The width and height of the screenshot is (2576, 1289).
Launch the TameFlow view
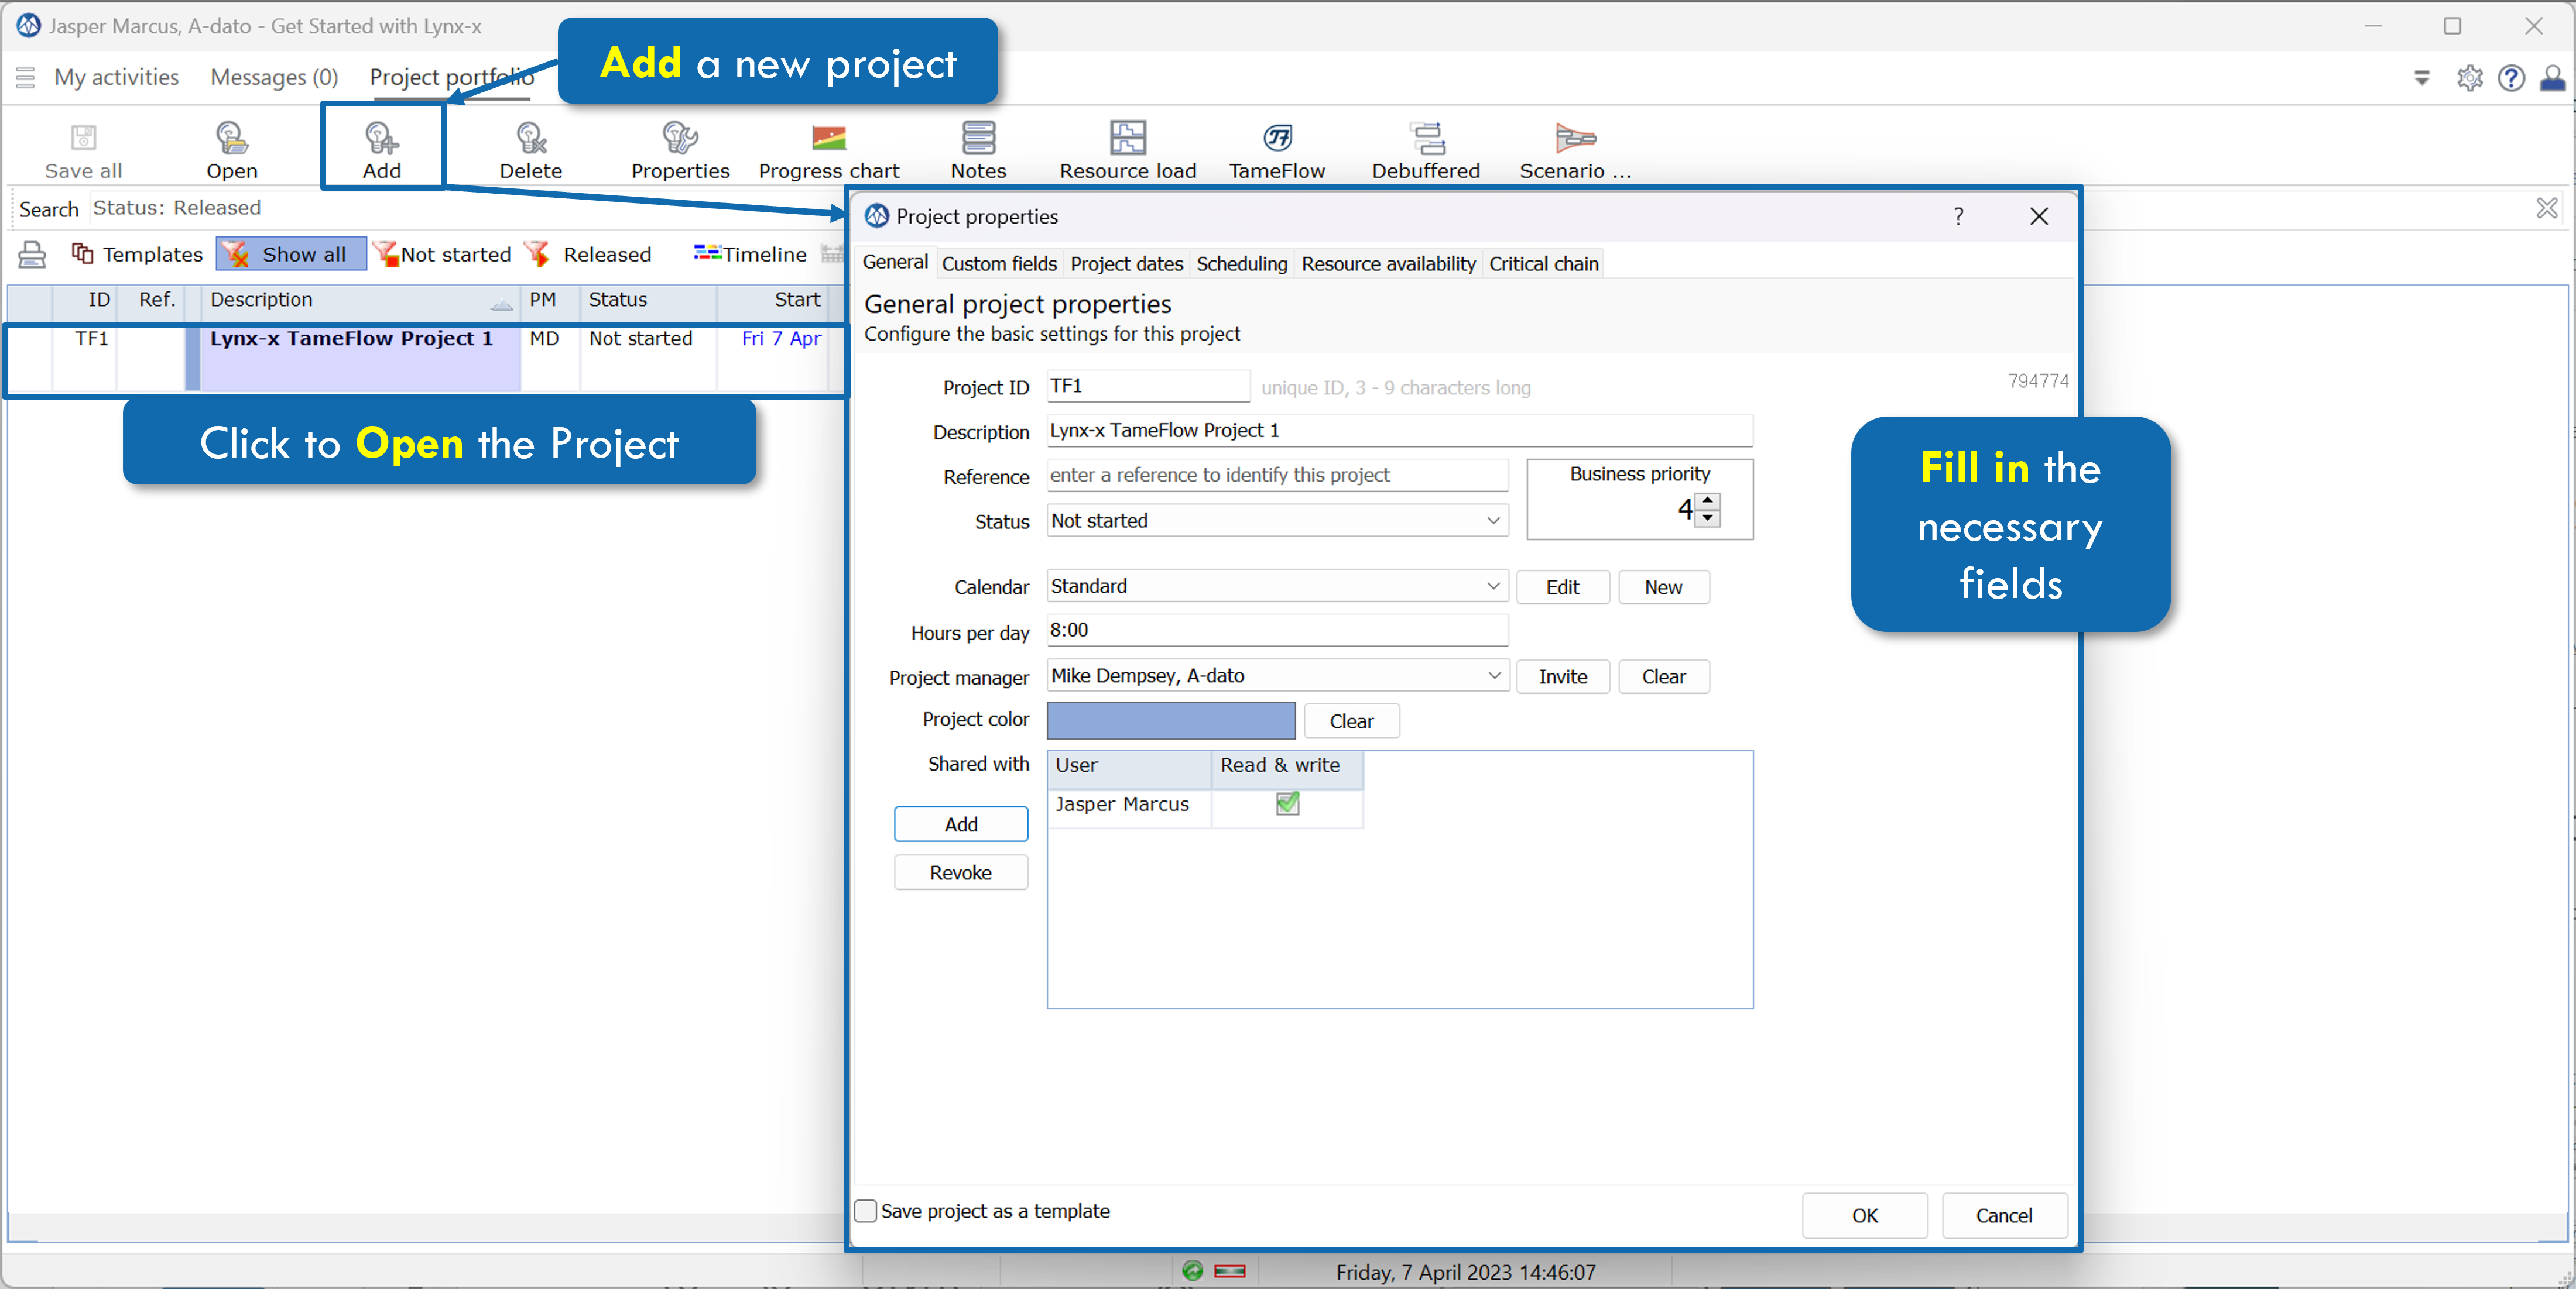coord(1277,150)
